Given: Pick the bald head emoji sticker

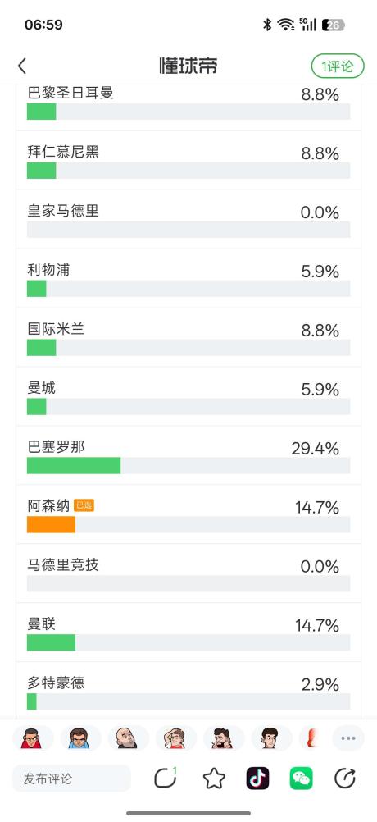Looking at the screenshot, I should [x=127, y=738].
